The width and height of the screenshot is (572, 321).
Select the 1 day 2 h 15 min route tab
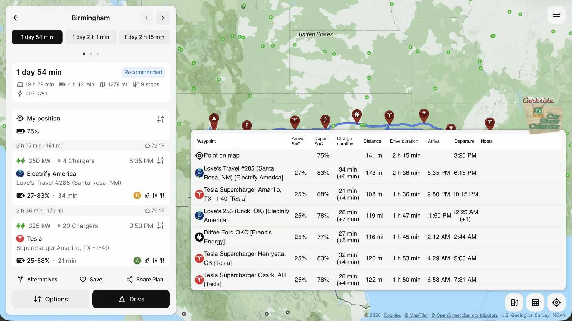click(x=144, y=37)
